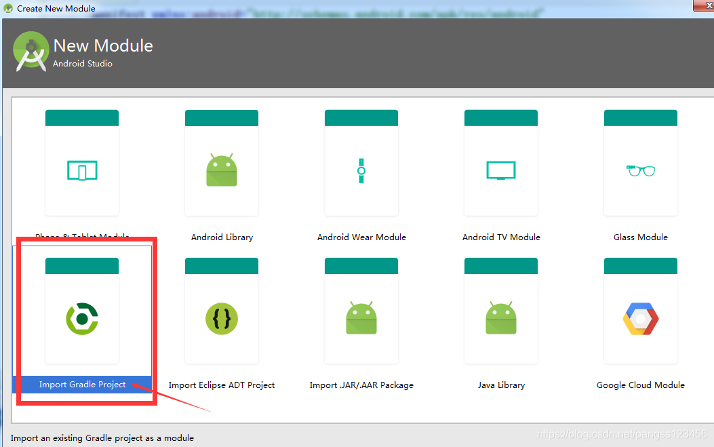714x447 pixels.
Task: Click the highlighted Import Gradle Project label
Action: click(x=82, y=385)
